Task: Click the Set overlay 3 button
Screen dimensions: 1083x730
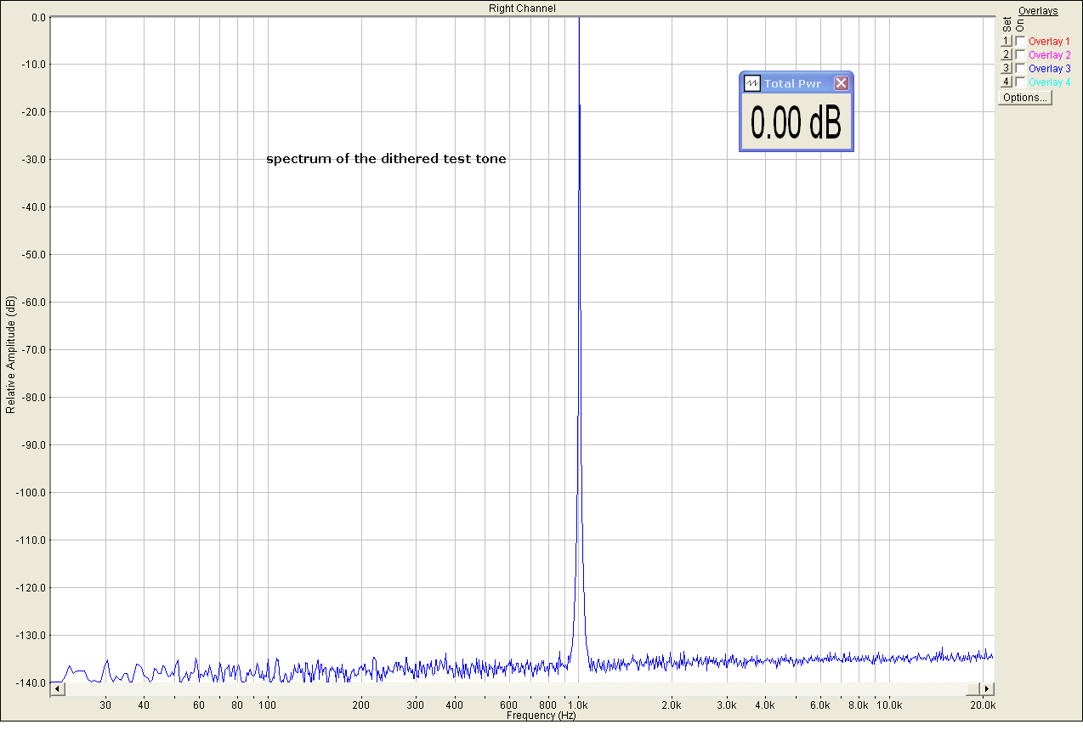Action: tap(1006, 68)
